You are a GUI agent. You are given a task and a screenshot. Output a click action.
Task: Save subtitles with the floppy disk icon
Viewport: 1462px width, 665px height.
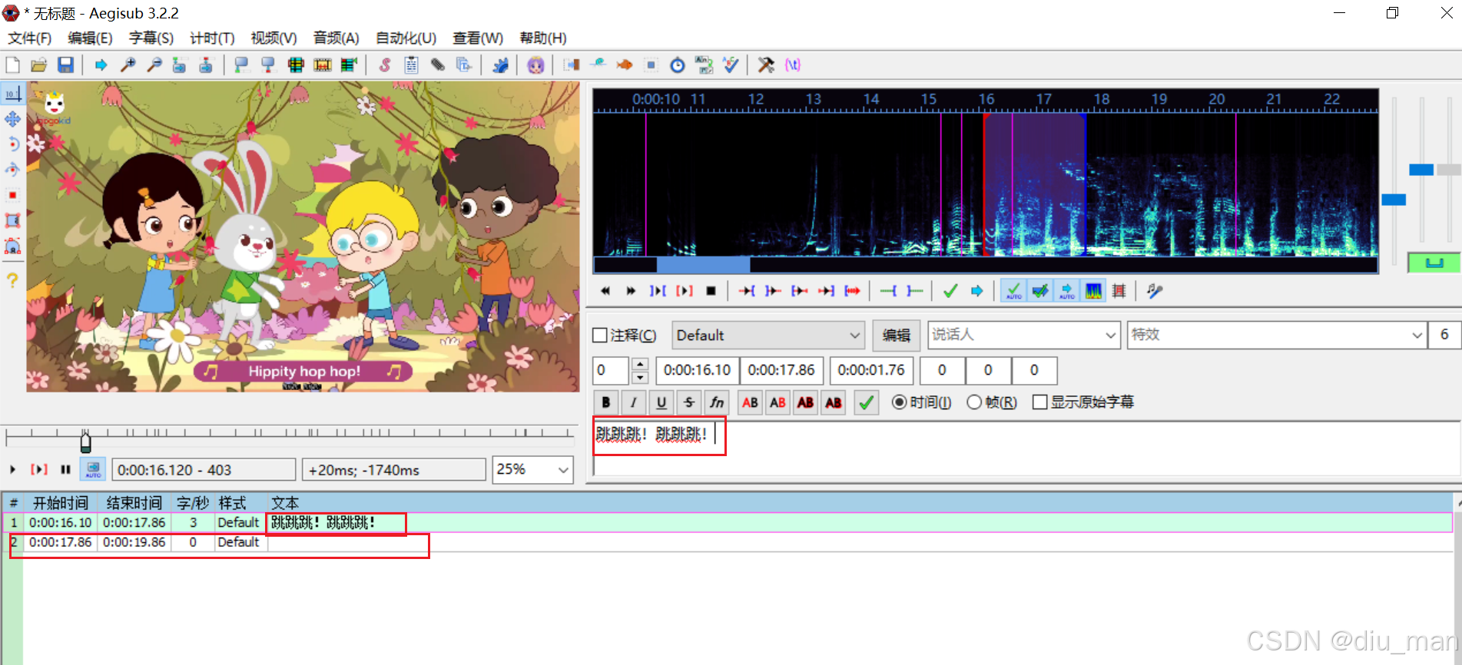click(65, 65)
